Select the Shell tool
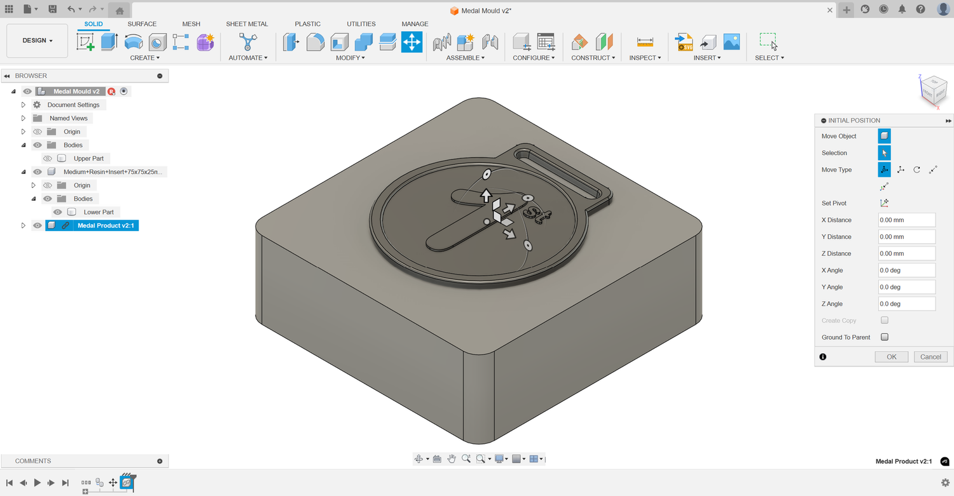Screen dimensions: 954x496 coord(340,42)
